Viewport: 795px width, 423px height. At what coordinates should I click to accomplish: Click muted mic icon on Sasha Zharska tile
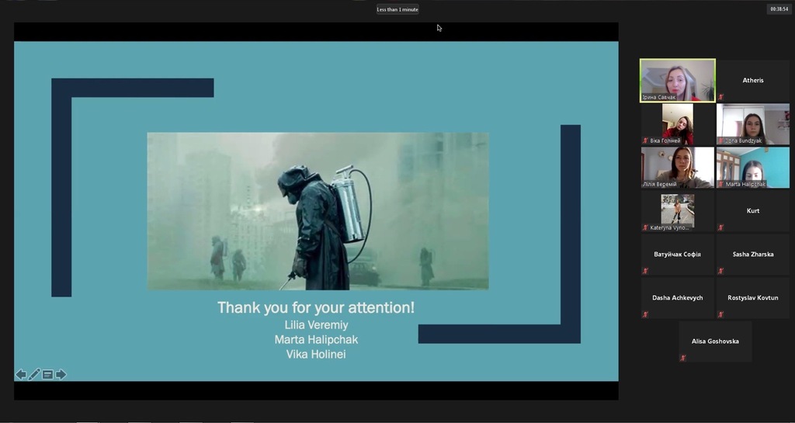pos(720,271)
